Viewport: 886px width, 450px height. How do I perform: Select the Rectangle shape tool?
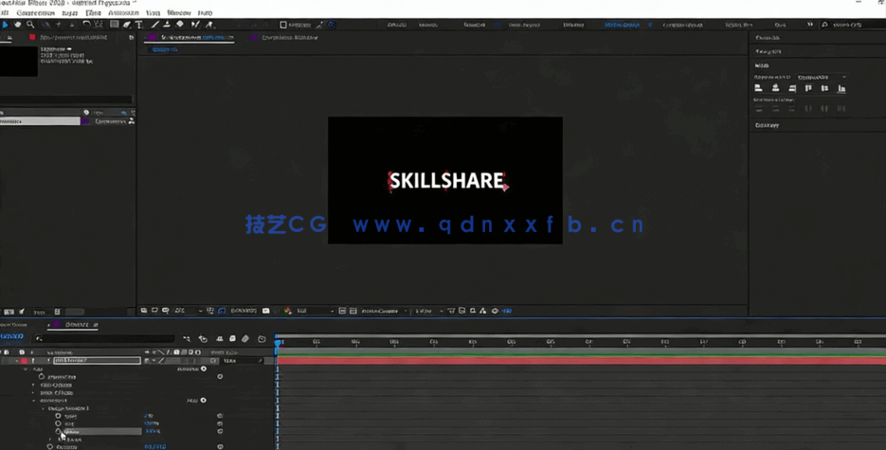(114, 25)
